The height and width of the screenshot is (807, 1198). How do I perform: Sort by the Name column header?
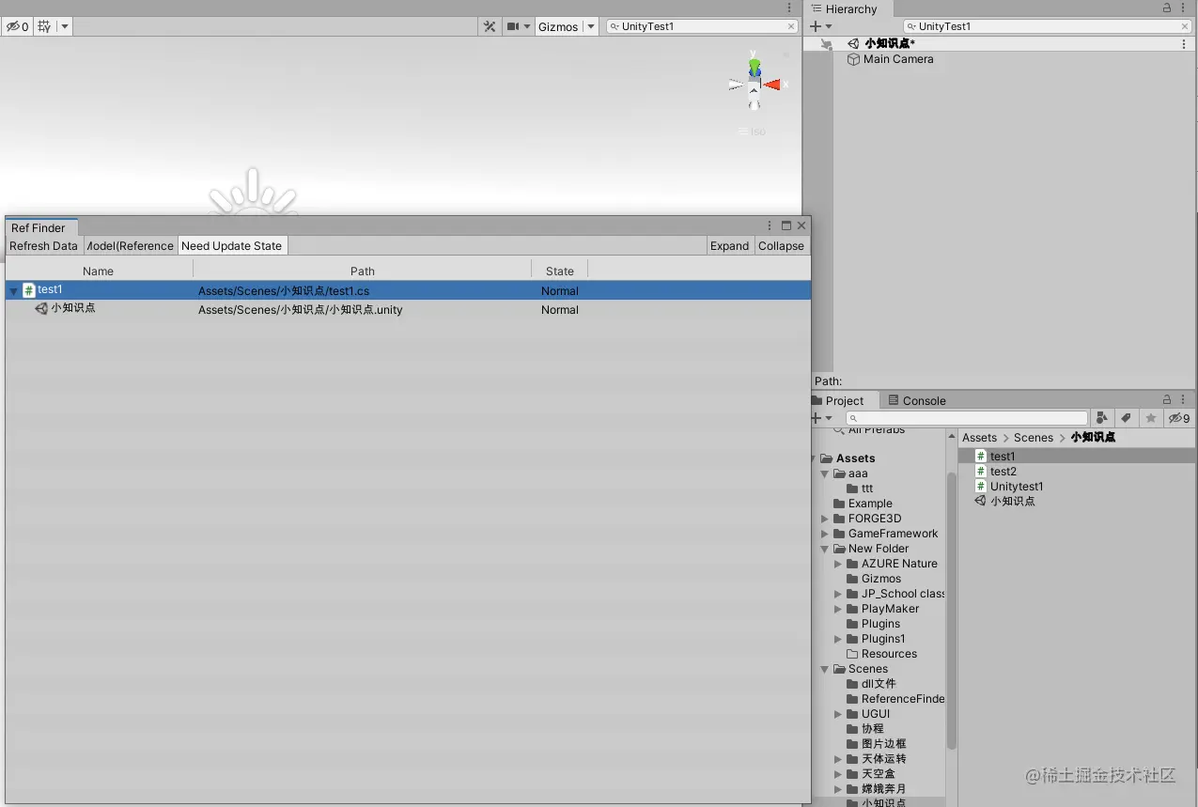[98, 271]
